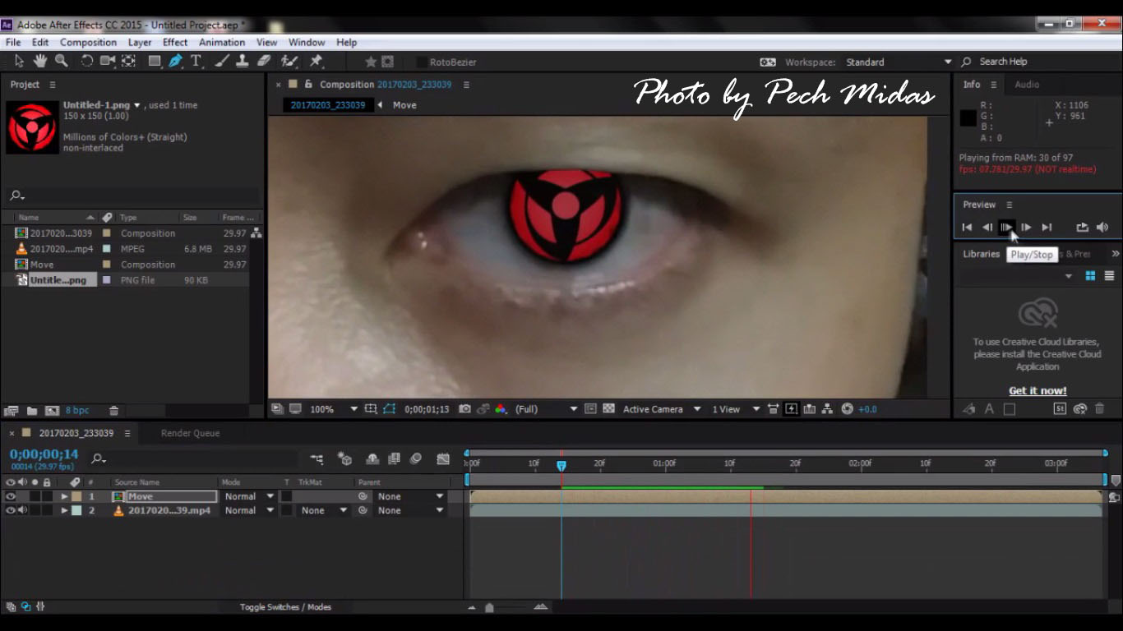
Task: Select the Puppet Pin tool
Action: tap(316, 61)
